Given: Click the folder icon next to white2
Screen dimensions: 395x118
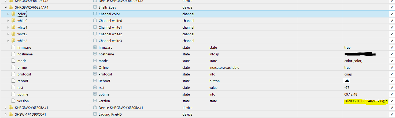Looking at the screenshot, I should click(13, 34).
